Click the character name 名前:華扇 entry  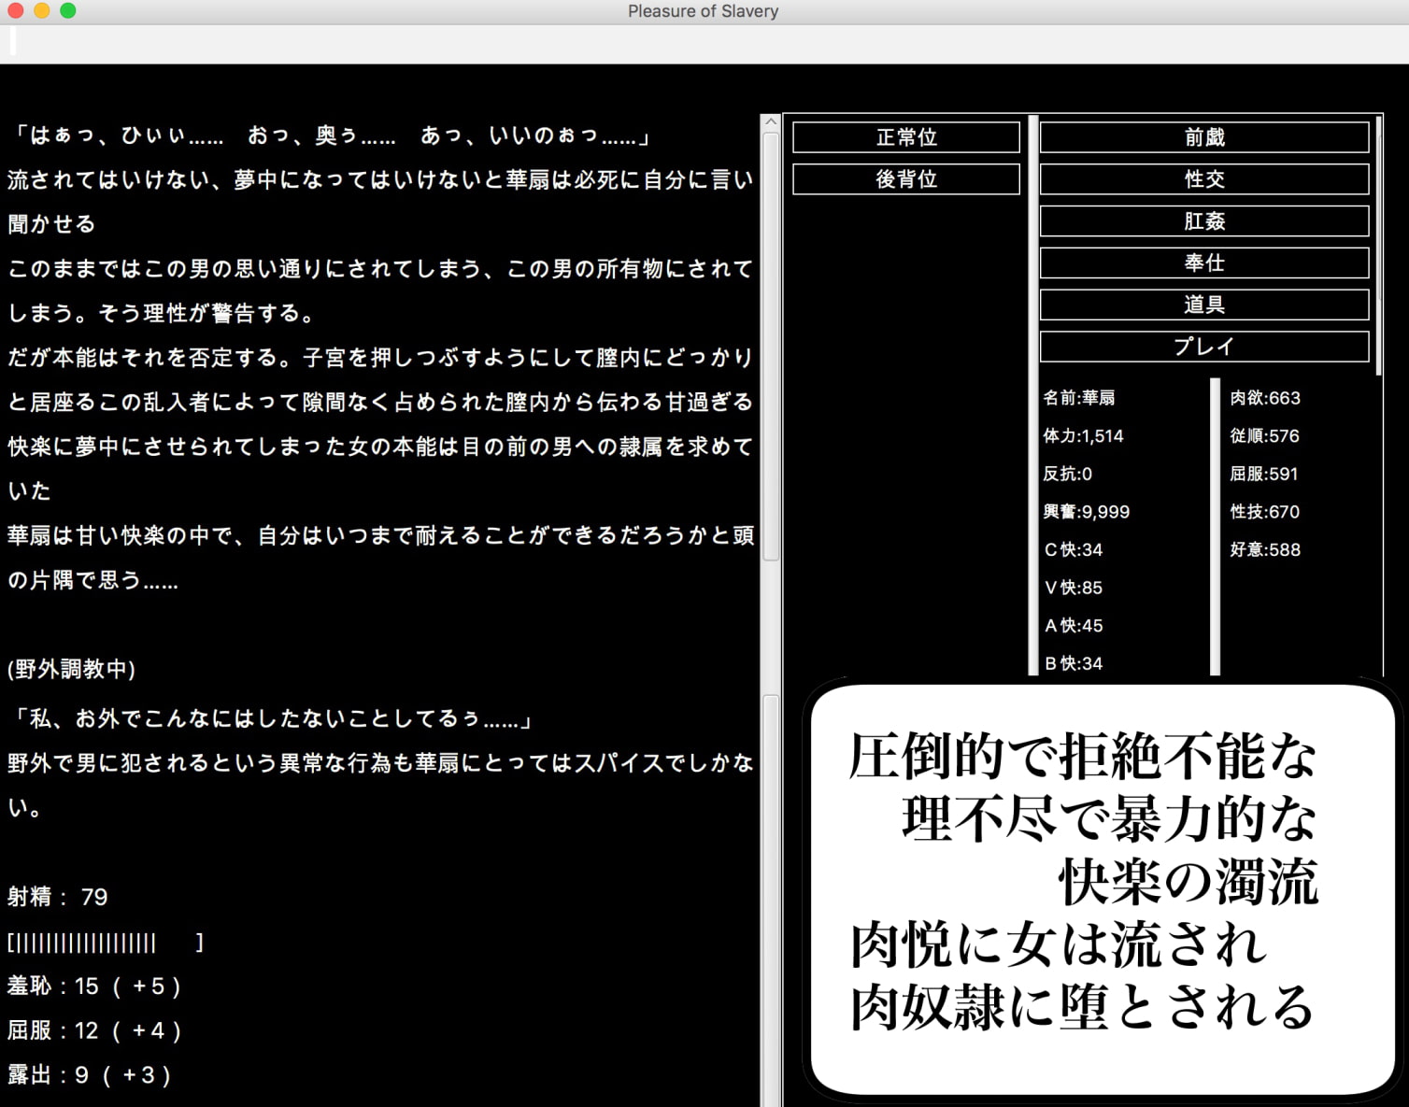point(1084,397)
